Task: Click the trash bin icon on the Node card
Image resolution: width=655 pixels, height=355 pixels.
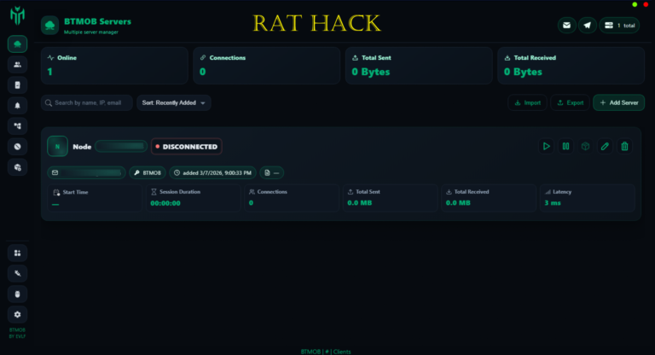Action: [x=625, y=146]
